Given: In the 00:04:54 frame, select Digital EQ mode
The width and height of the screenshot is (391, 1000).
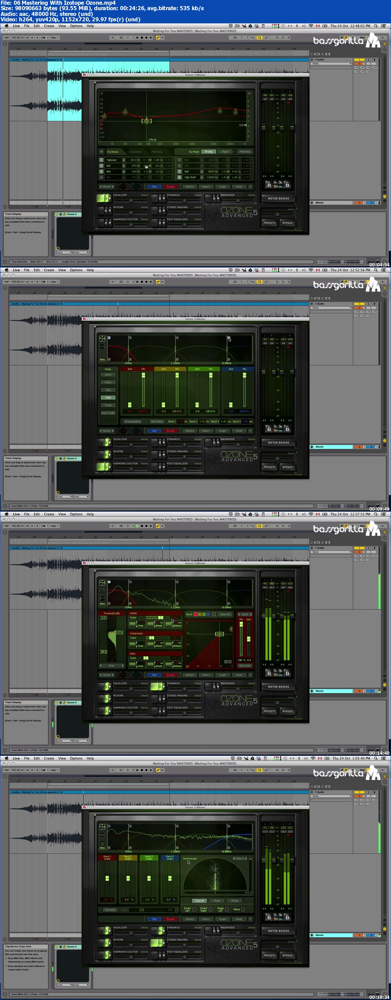Looking at the screenshot, I should point(225,152).
